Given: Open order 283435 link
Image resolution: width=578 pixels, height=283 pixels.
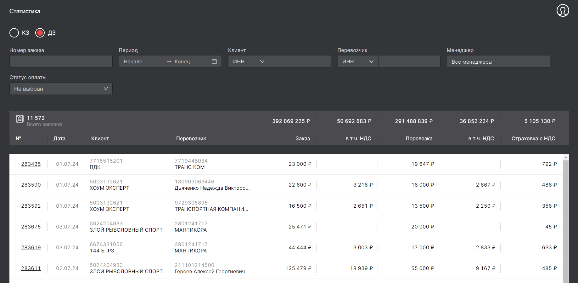Looking at the screenshot, I should (x=31, y=164).
